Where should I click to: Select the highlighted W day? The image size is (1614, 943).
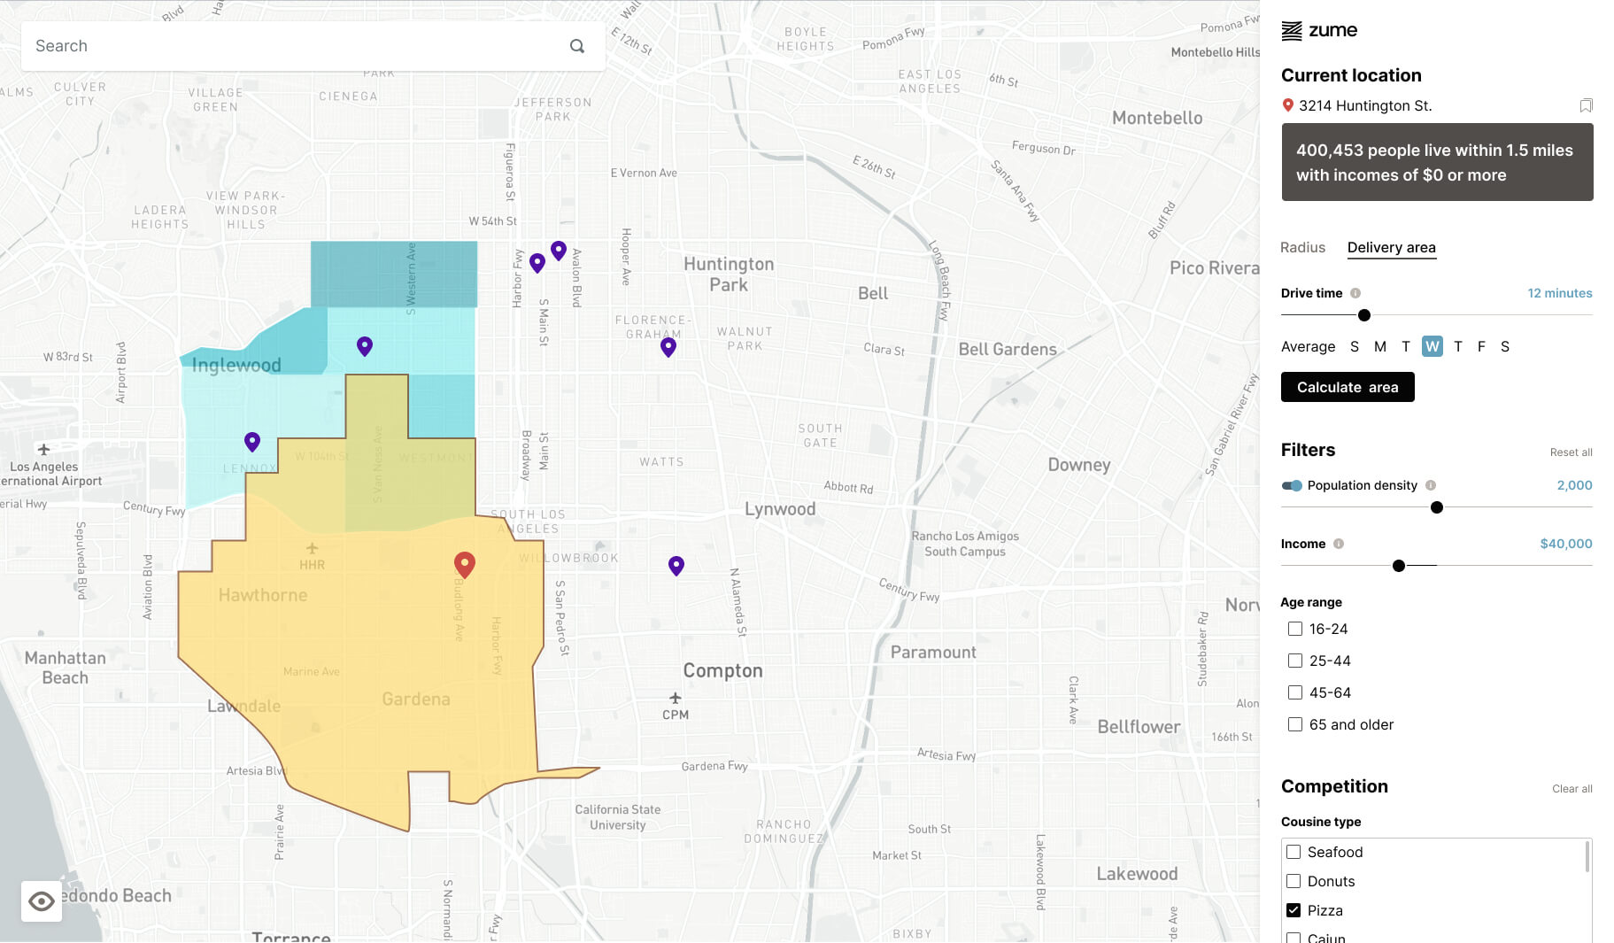point(1432,346)
